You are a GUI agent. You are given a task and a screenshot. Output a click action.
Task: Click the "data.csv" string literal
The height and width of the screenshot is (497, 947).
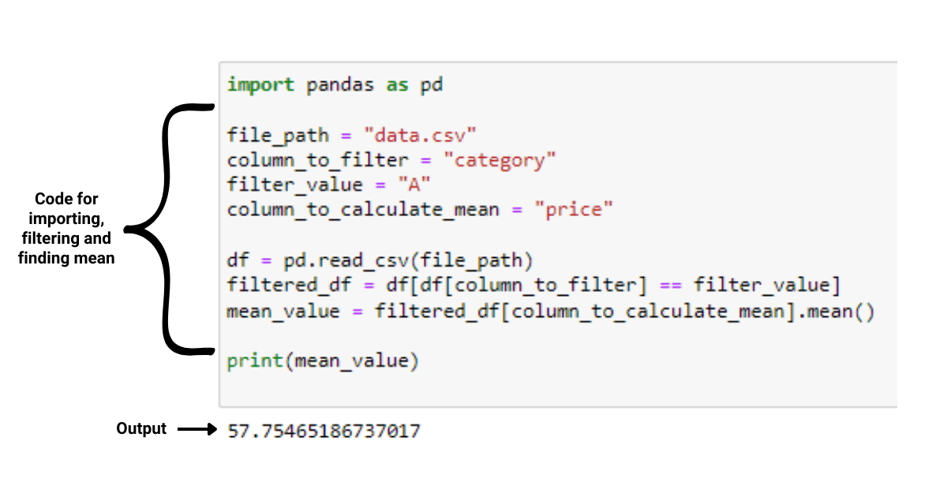click(x=420, y=135)
